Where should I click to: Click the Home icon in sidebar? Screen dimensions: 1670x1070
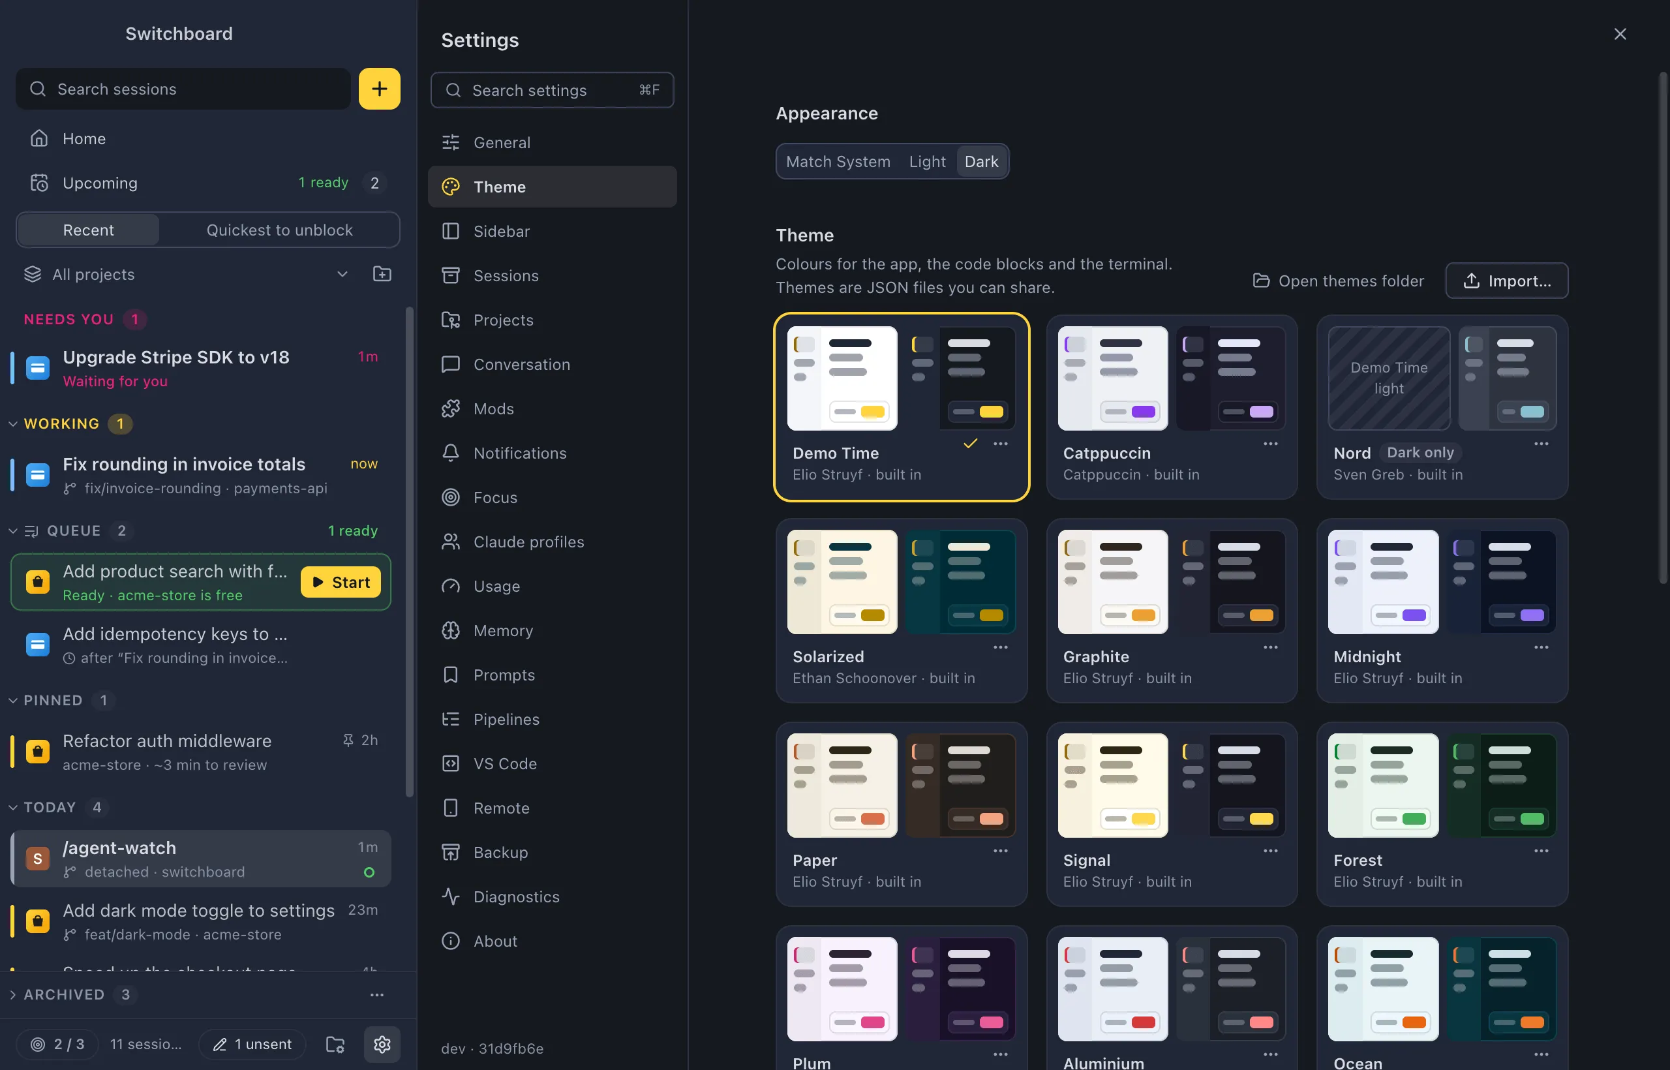(39, 138)
